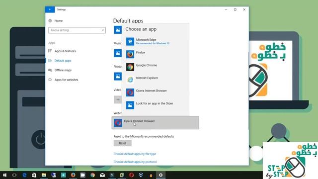Maximize the Settings window
Viewport: 318px width, 179px height.
(235, 9)
